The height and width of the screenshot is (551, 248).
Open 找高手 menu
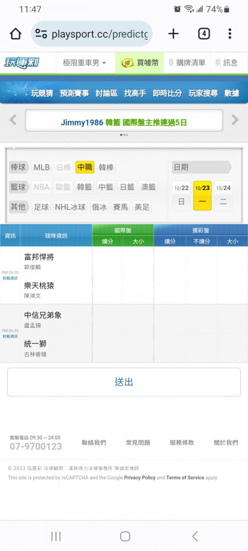(135, 93)
